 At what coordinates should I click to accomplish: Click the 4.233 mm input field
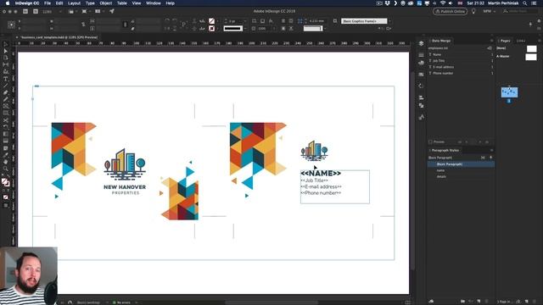coord(316,21)
